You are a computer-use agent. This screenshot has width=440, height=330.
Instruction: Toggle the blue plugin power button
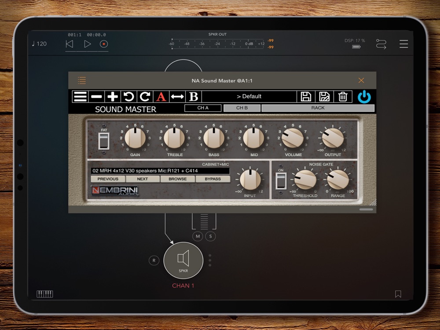click(x=364, y=96)
